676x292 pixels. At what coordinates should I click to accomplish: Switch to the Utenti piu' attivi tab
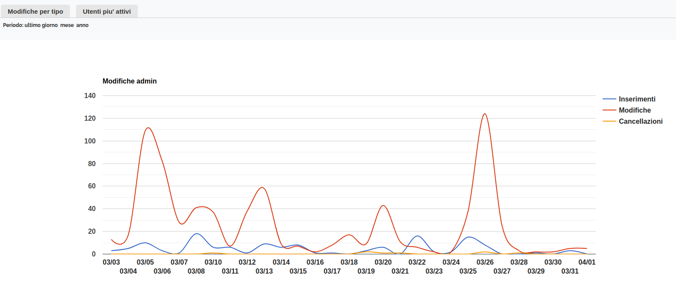click(x=106, y=12)
